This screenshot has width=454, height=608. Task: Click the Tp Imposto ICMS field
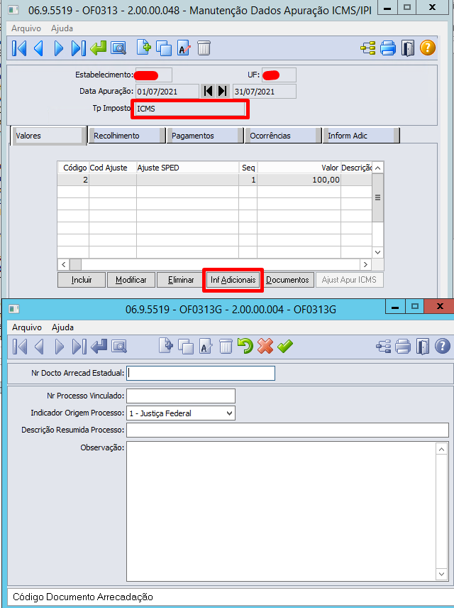click(190, 109)
